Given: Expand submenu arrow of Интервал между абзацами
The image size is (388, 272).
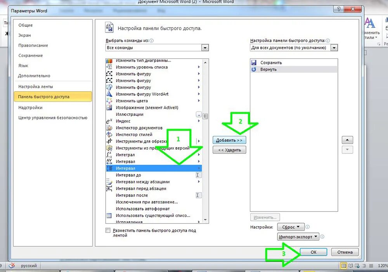Looking at the screenshot, I should click(199, 182).
